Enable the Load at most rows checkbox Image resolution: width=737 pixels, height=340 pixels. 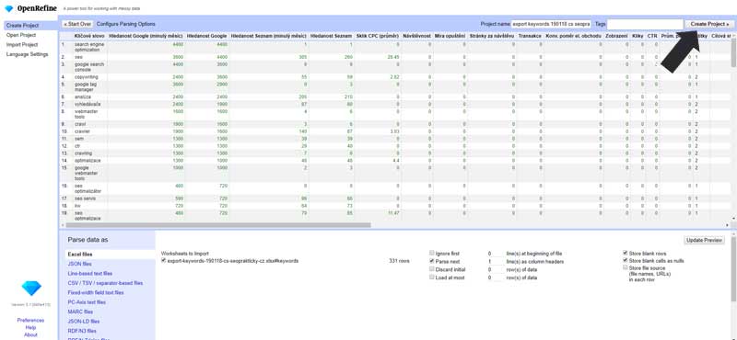pos(431,278)
